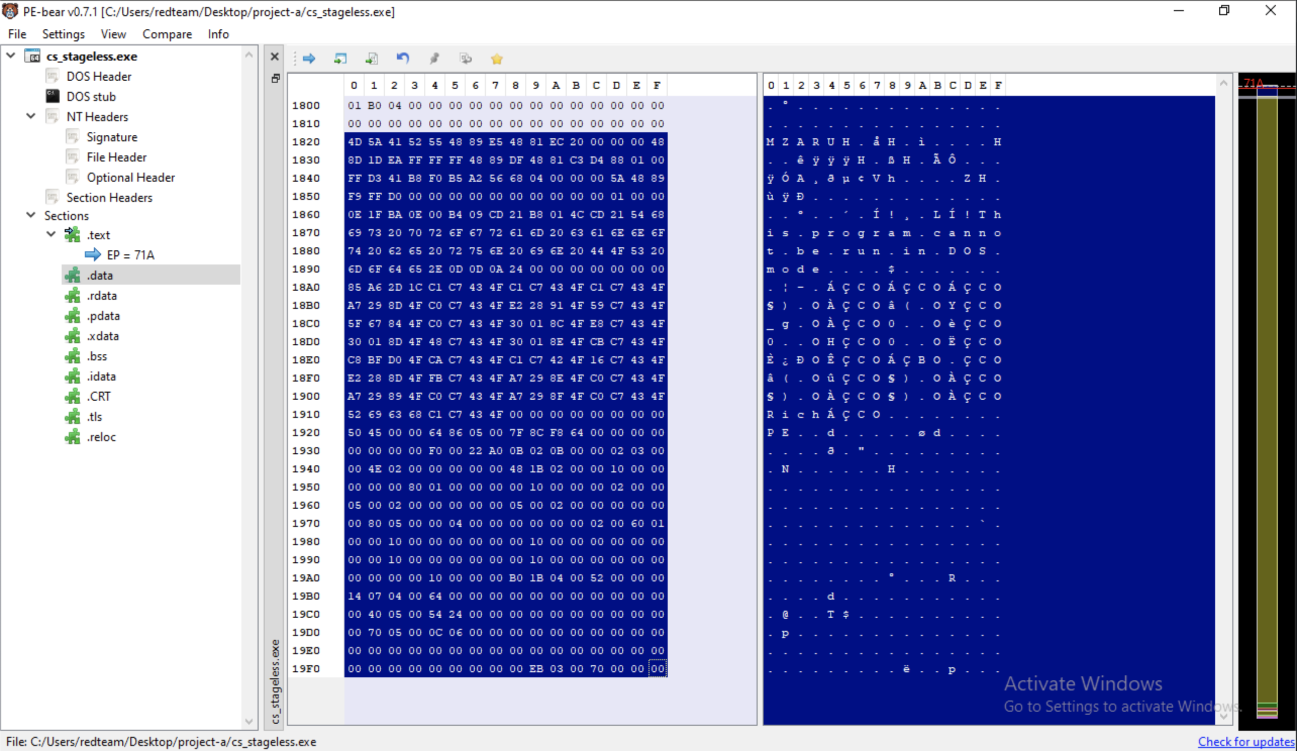Click the pin toolbar icon
The height and width of the screenshot is (751, 1297).
tap(434, 59)
